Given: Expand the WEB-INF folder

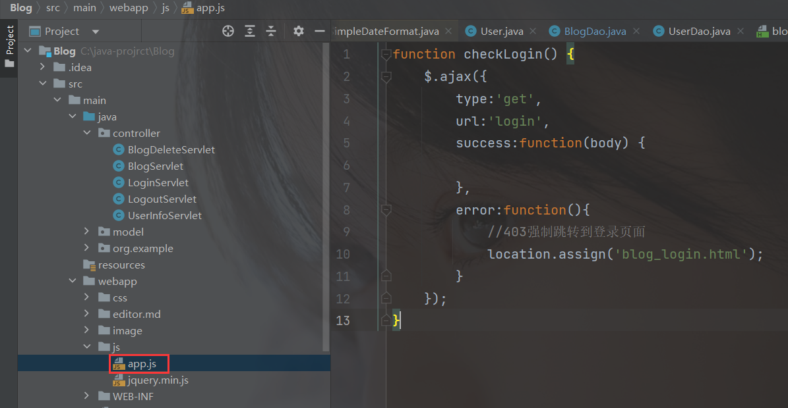Looking at the screenshot, I should (x=87, y=396).
